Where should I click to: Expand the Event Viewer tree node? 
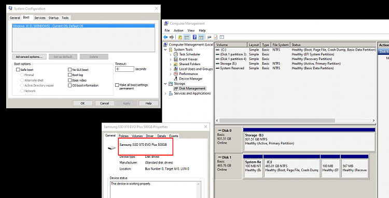click(x=171, y=59)
